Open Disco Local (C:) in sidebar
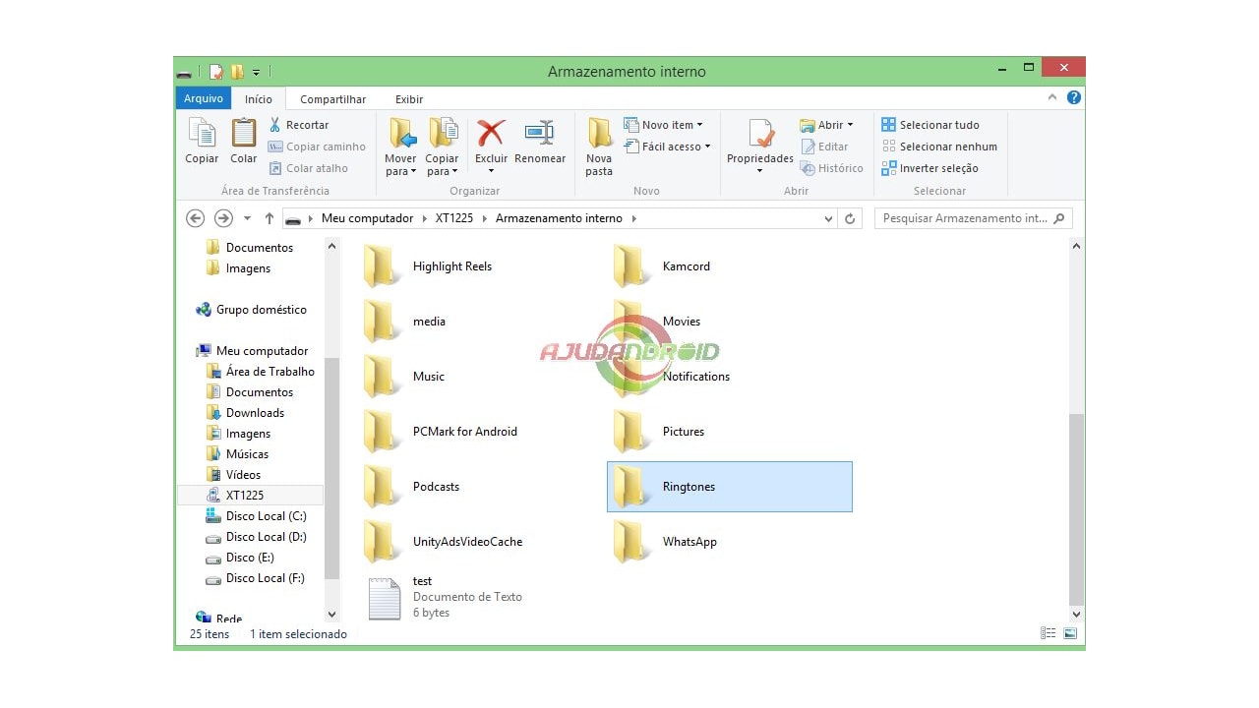The height and width of the screenshot is (708, 1259). tap(256, 516)
